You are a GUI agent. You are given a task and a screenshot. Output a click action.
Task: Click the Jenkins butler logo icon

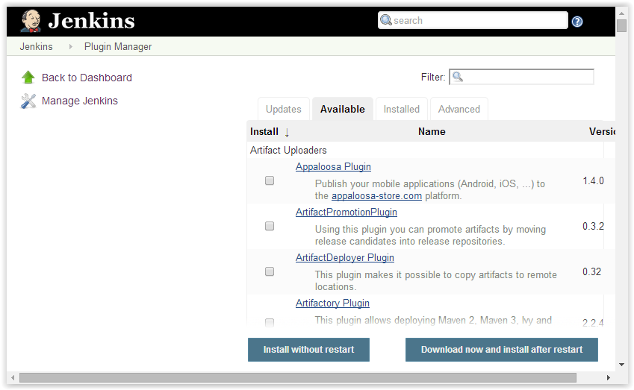[31, 21]
